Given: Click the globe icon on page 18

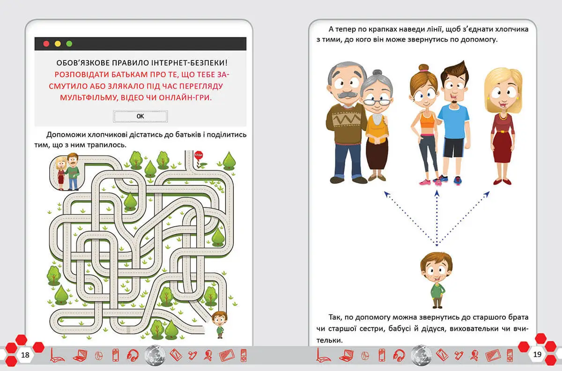Looking at the screenshot, I should click(x=155, y=355).
